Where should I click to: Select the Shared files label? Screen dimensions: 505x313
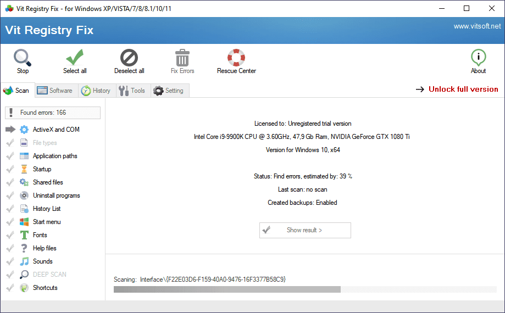pyautogui.click(x=48, y=182)
